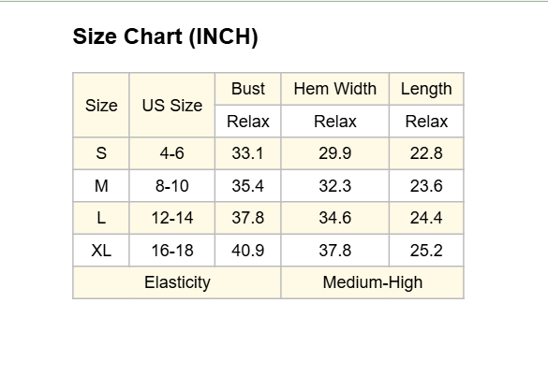This screenshot has height=375, width=548.
Task: Select the Elasticity label cell
Action: point(177,282)
